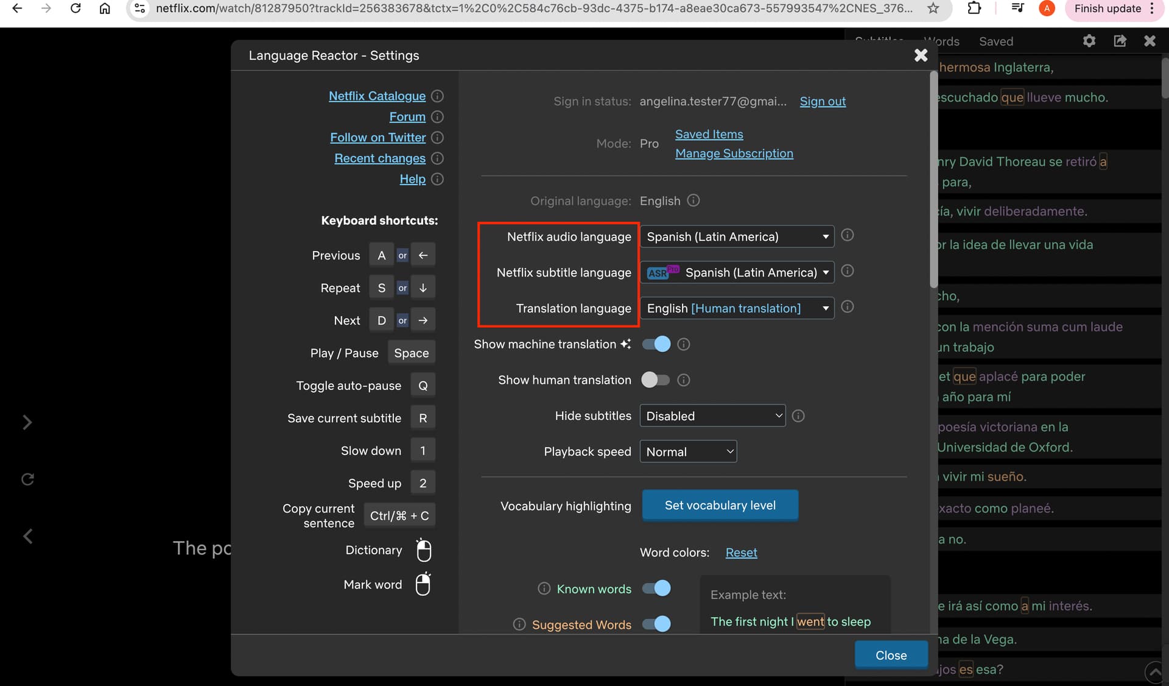The image size is (1169, 686).
Task: Close the subtitles side panel with X
Action: pyautogui.click(x=1150, y=41)
